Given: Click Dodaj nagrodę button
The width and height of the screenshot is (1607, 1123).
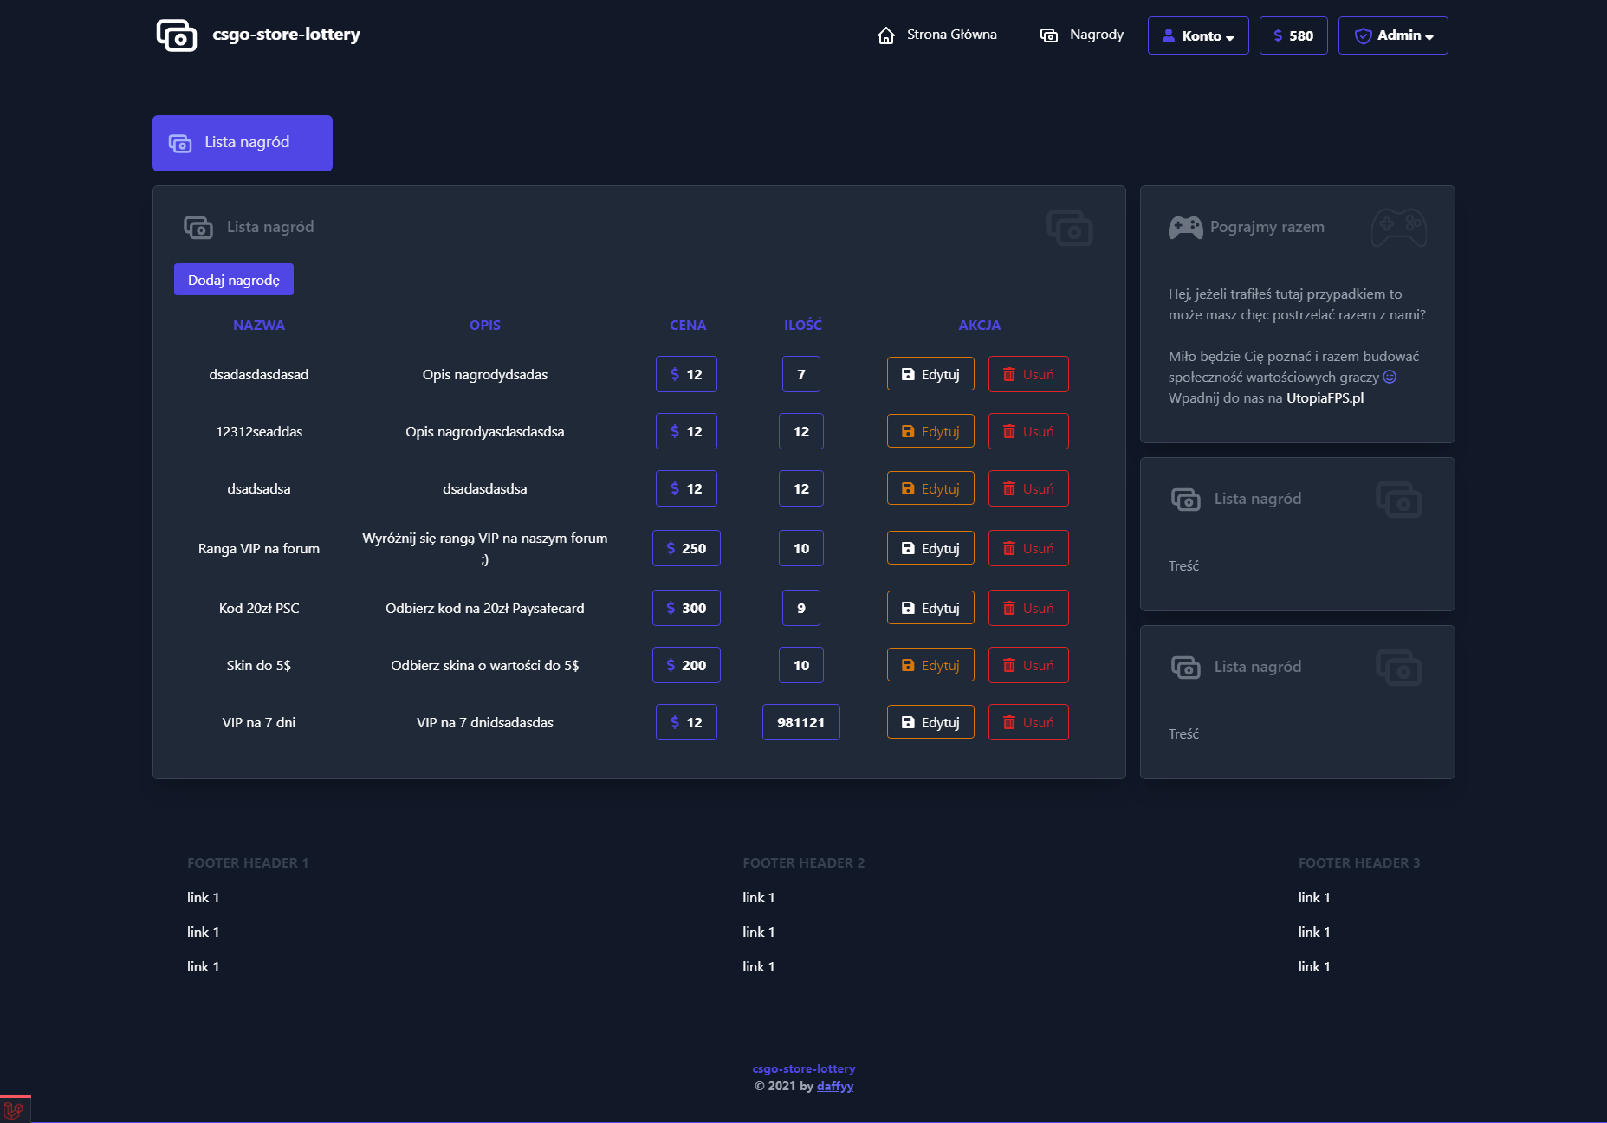Looking at the screenshot, I should coord(234,280).
